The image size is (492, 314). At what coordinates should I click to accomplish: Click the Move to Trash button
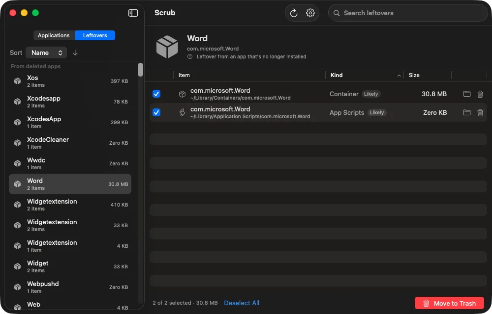[x=449, y=303]
